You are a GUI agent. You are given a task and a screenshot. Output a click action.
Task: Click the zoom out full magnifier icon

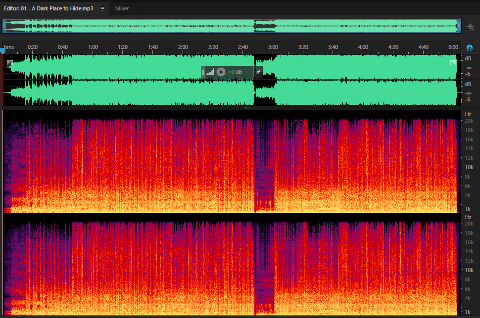[x=471, y=27]
